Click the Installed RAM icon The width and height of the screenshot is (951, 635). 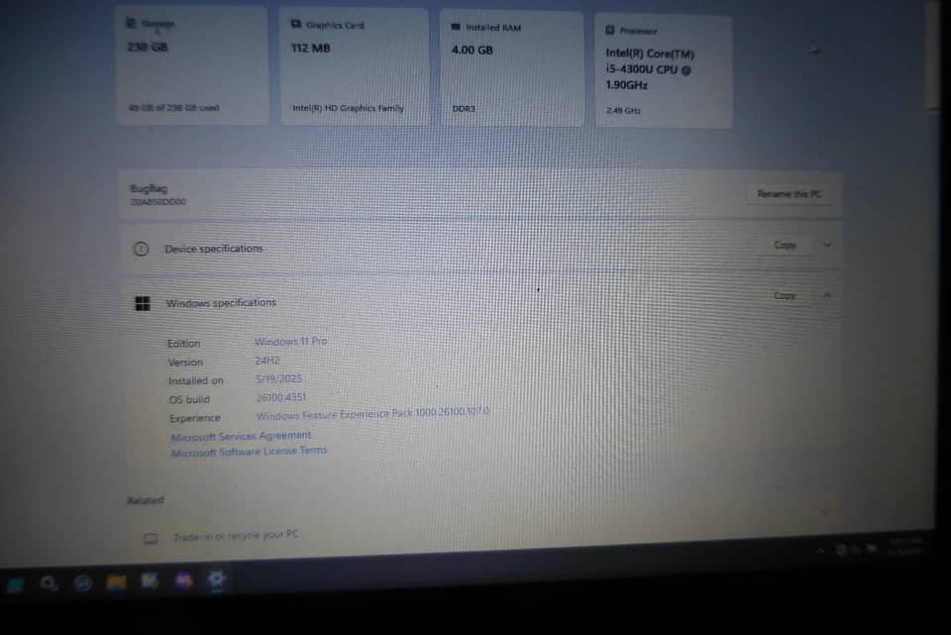[x=456, y=27]
